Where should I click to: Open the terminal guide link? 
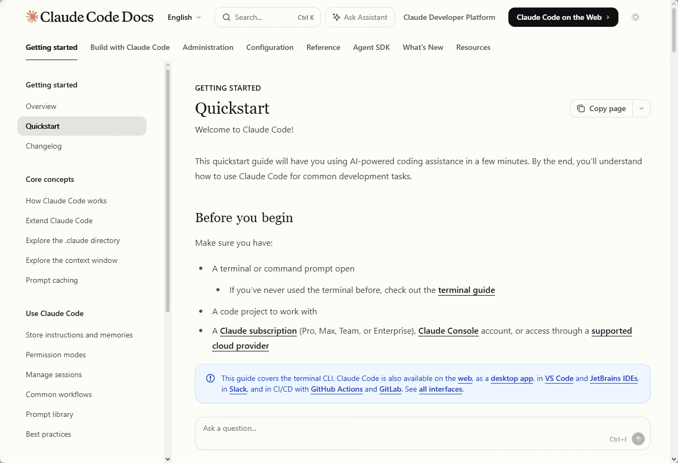466,290
